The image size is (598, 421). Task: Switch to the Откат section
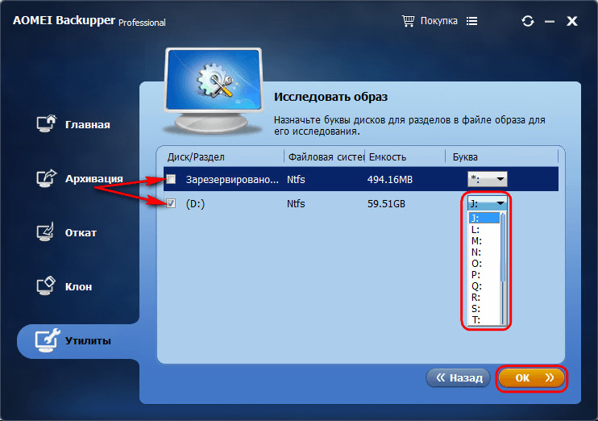coord(81,233)
